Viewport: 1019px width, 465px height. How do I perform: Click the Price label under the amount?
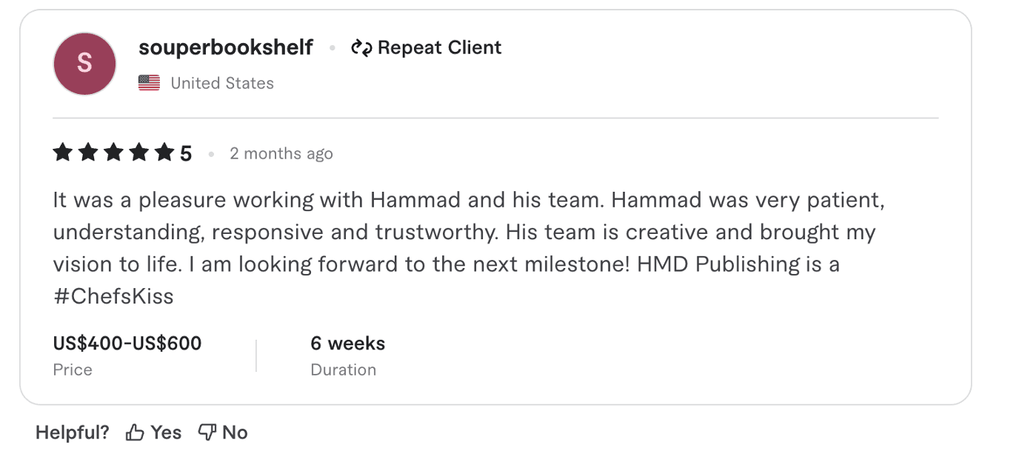tap(72, 369)
